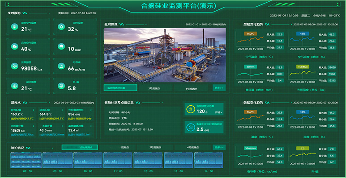Screen dimensions: 346x178
Task: Click the max value 68.2 in the conductivity chart
Action: [x=280, y=149]
